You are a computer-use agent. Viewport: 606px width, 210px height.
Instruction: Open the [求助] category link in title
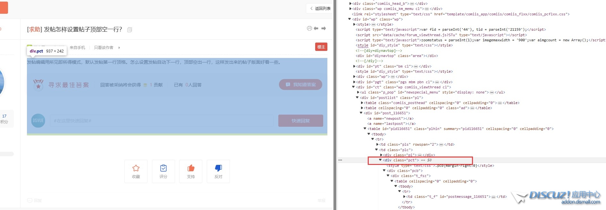[35, 29]
